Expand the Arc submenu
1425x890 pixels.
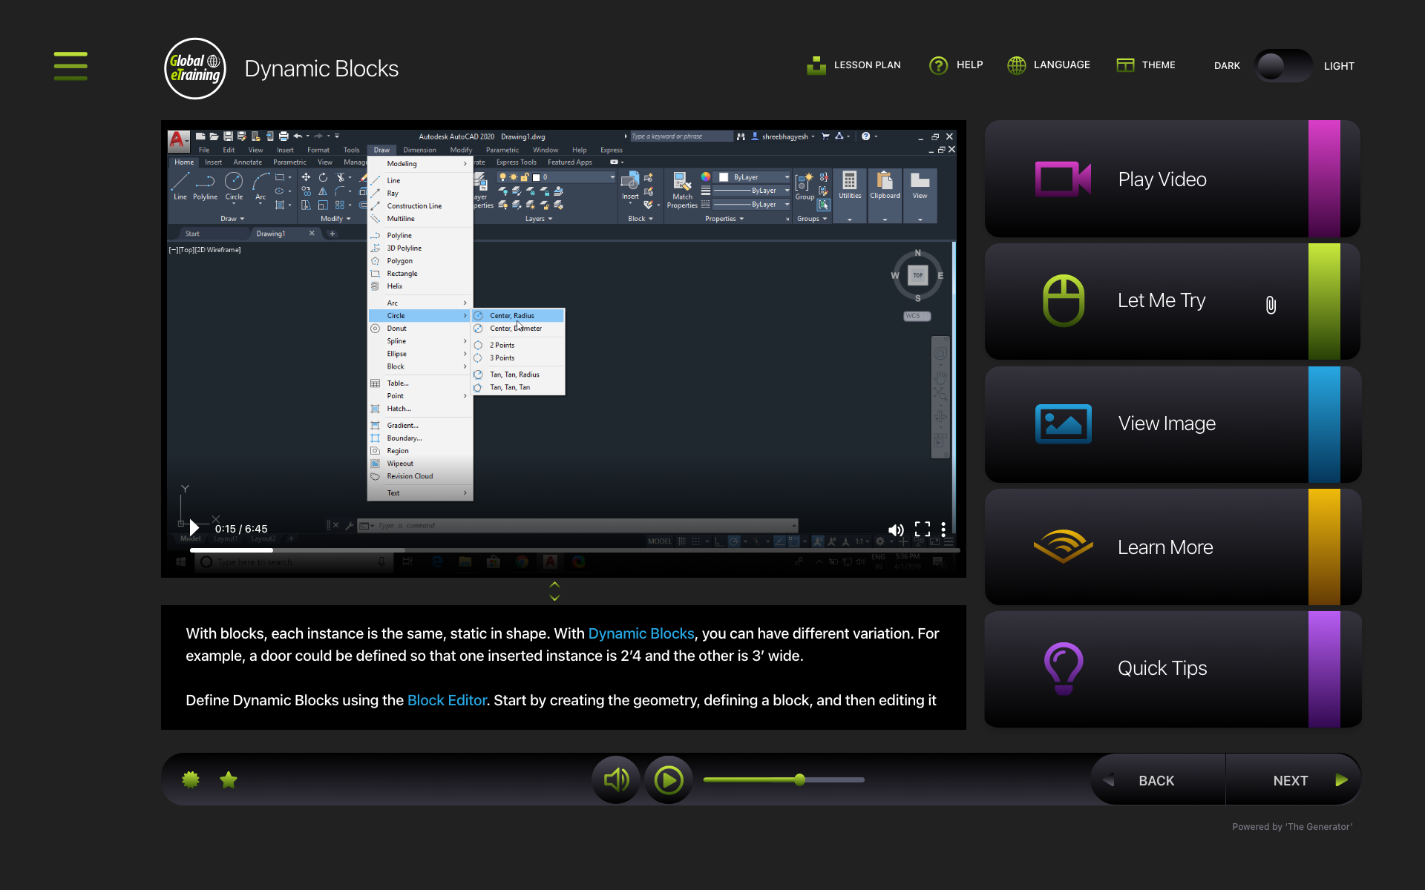click(420, 303)
